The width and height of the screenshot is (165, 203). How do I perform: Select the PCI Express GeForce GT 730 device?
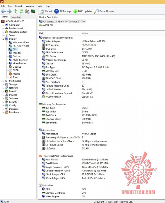coord(62,21)
